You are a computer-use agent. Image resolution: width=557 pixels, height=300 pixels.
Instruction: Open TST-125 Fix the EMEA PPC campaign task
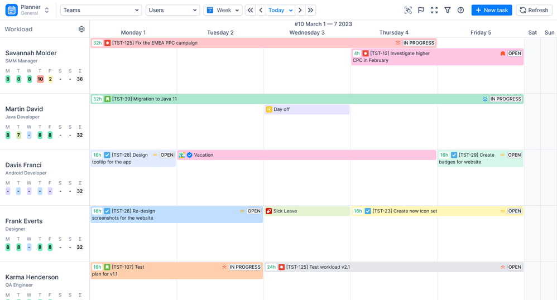[263, 43]
